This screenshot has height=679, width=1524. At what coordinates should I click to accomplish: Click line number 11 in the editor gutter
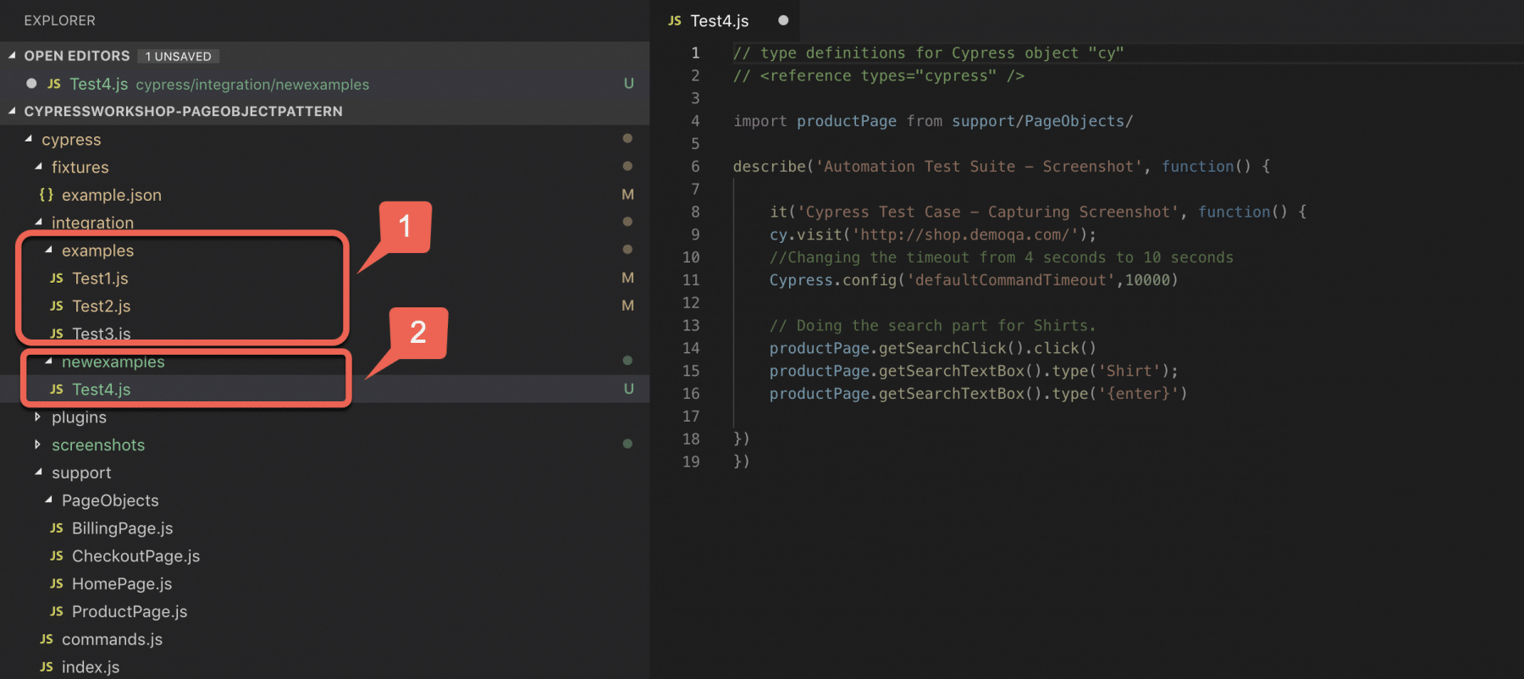(691, 280)
